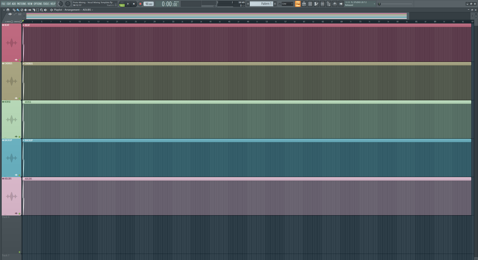
Task: Click the add pattern button right of Pattern 1
Action: 275,4
